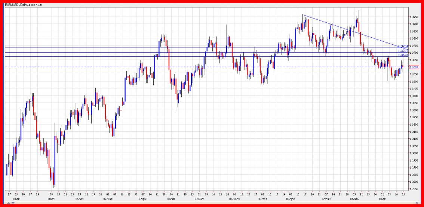The height and width of the screenshot is (207, 424).
Task: Click the leftmost date label 27
Action: [9, 195]
